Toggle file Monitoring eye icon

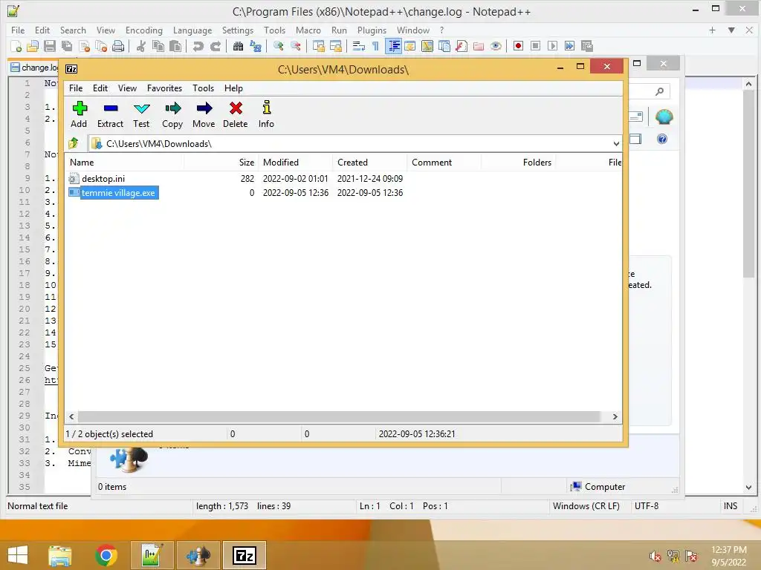pos(496,46)
